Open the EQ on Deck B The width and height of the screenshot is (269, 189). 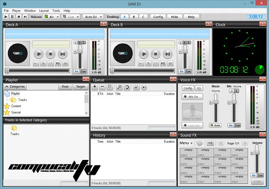163,64
